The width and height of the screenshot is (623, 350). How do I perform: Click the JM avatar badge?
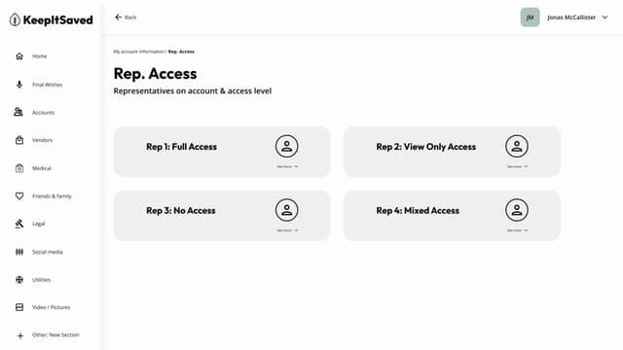tap(530, 17)
